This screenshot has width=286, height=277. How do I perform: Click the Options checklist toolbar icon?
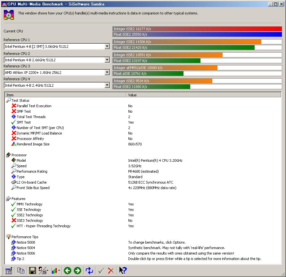tap(9, 271)
